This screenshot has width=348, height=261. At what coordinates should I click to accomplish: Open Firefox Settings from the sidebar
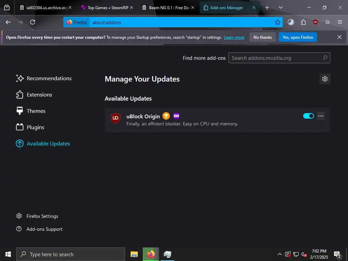pos(37,216)
